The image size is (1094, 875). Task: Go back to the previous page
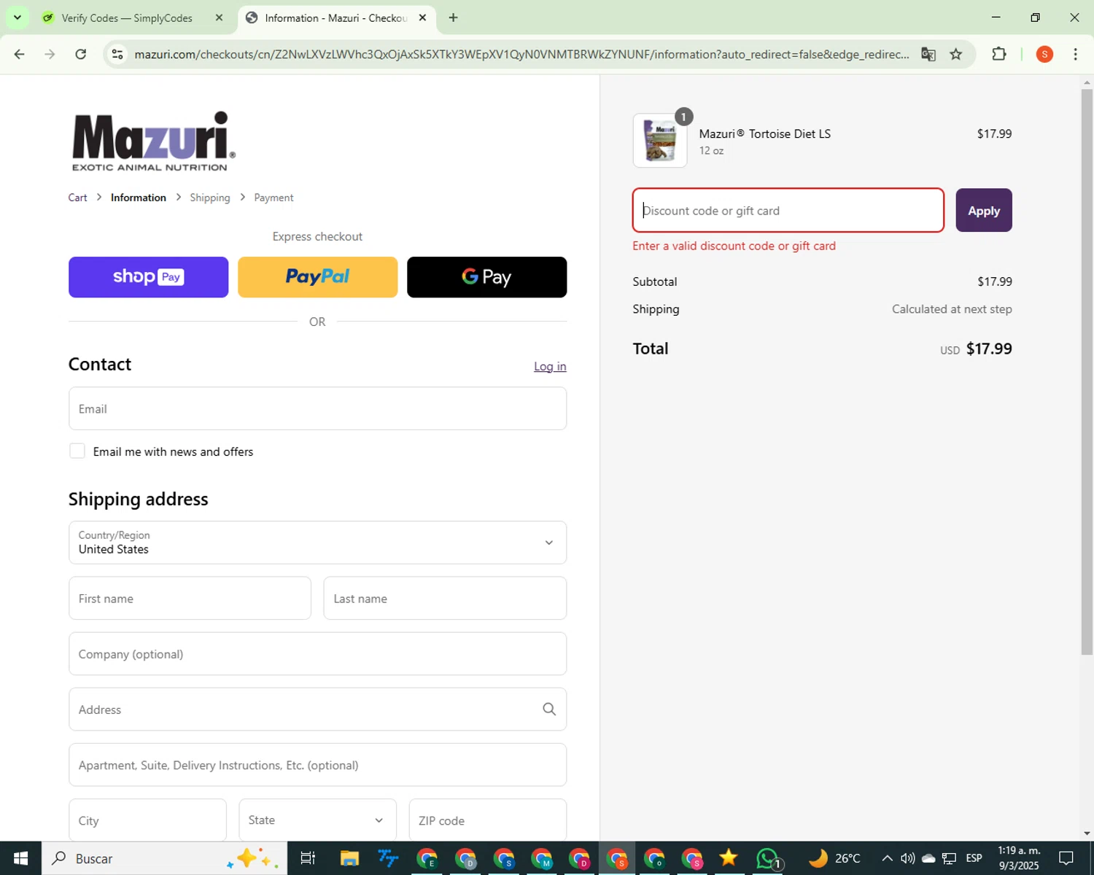tap(20, 54)
